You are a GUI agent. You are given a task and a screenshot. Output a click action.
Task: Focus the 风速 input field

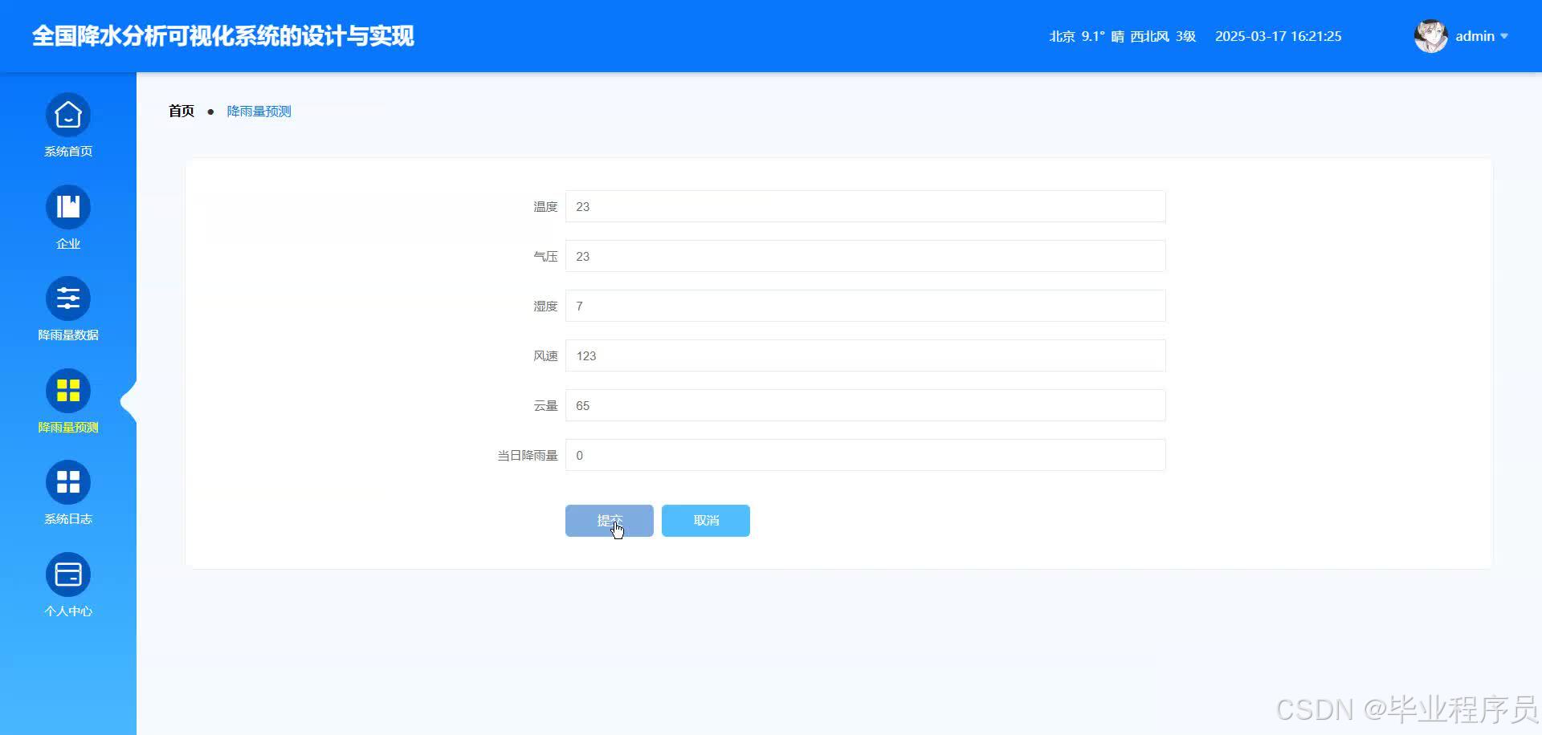[x=866, y=355]
